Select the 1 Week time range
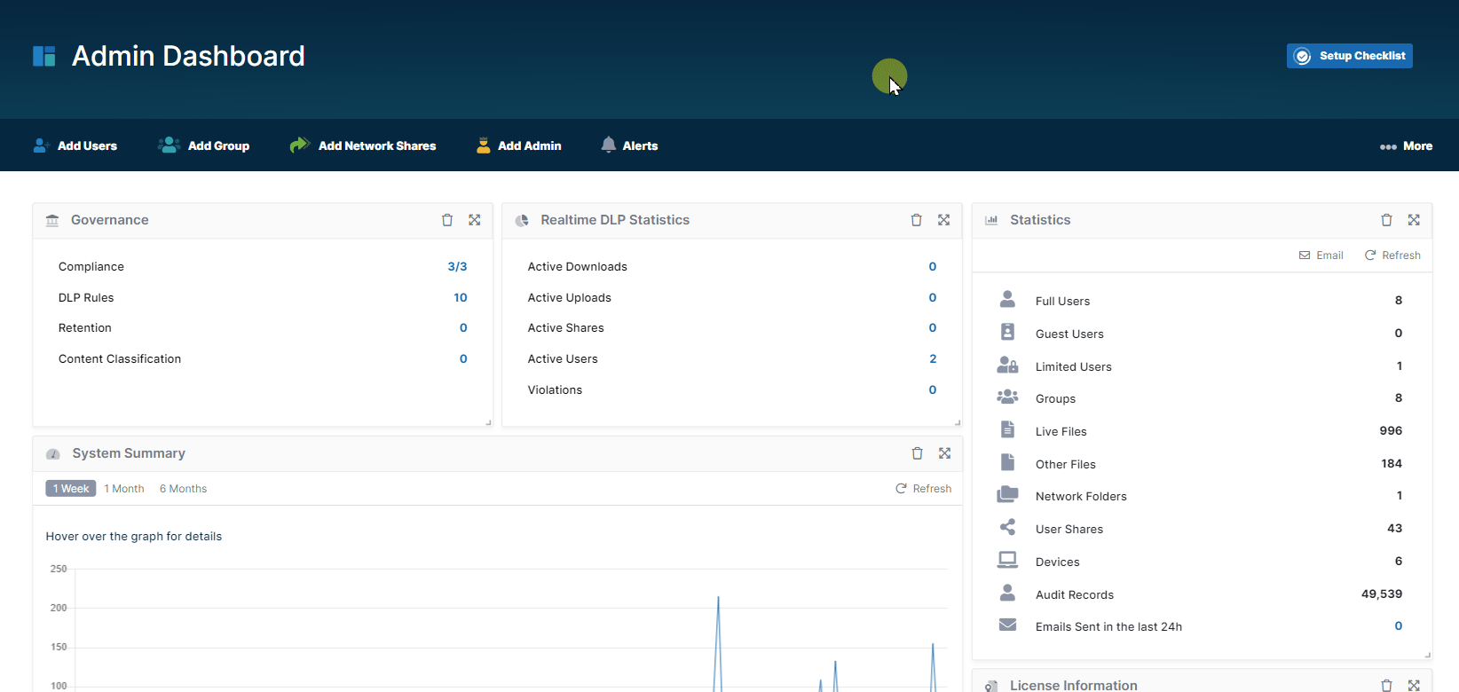1459x692 pixels. (x=71, y=489)
